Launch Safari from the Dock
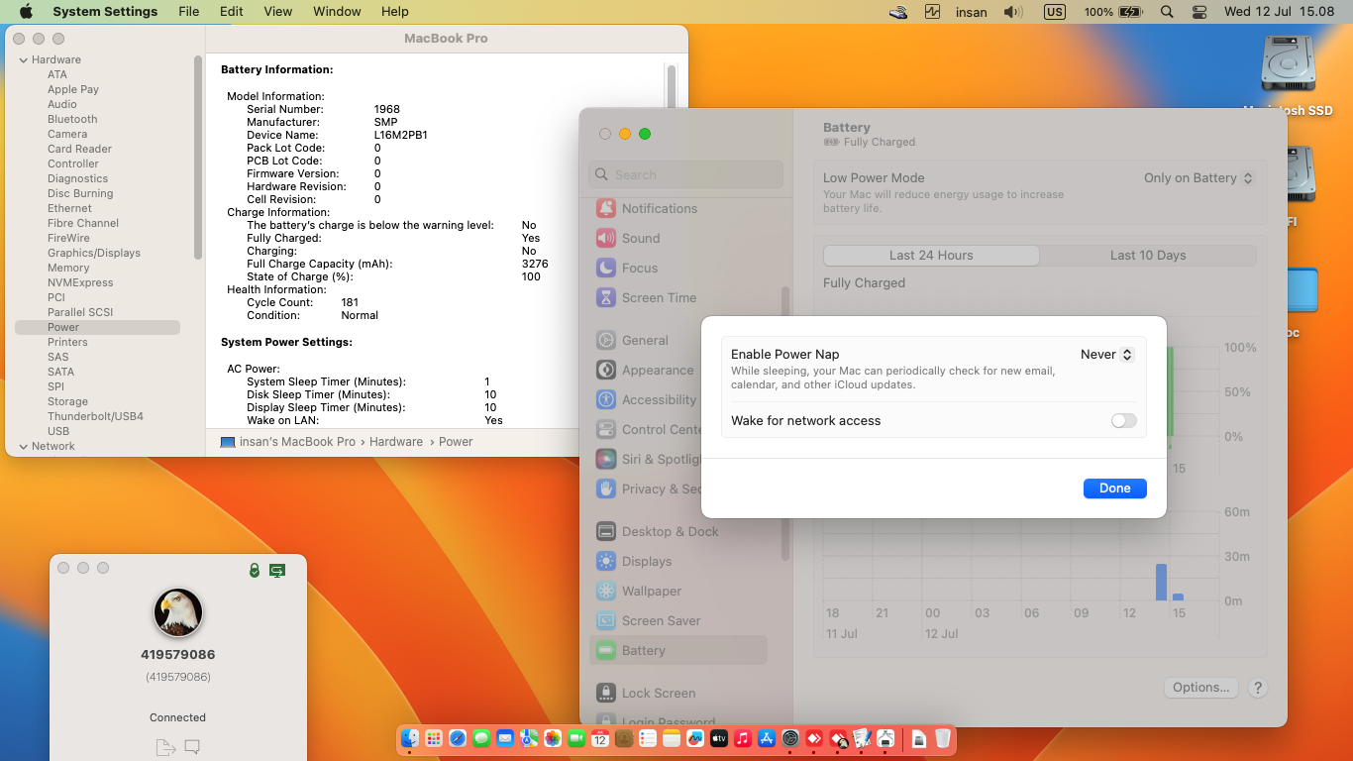The width and height of the screenshot is (1353, 761). click(458, 738)
